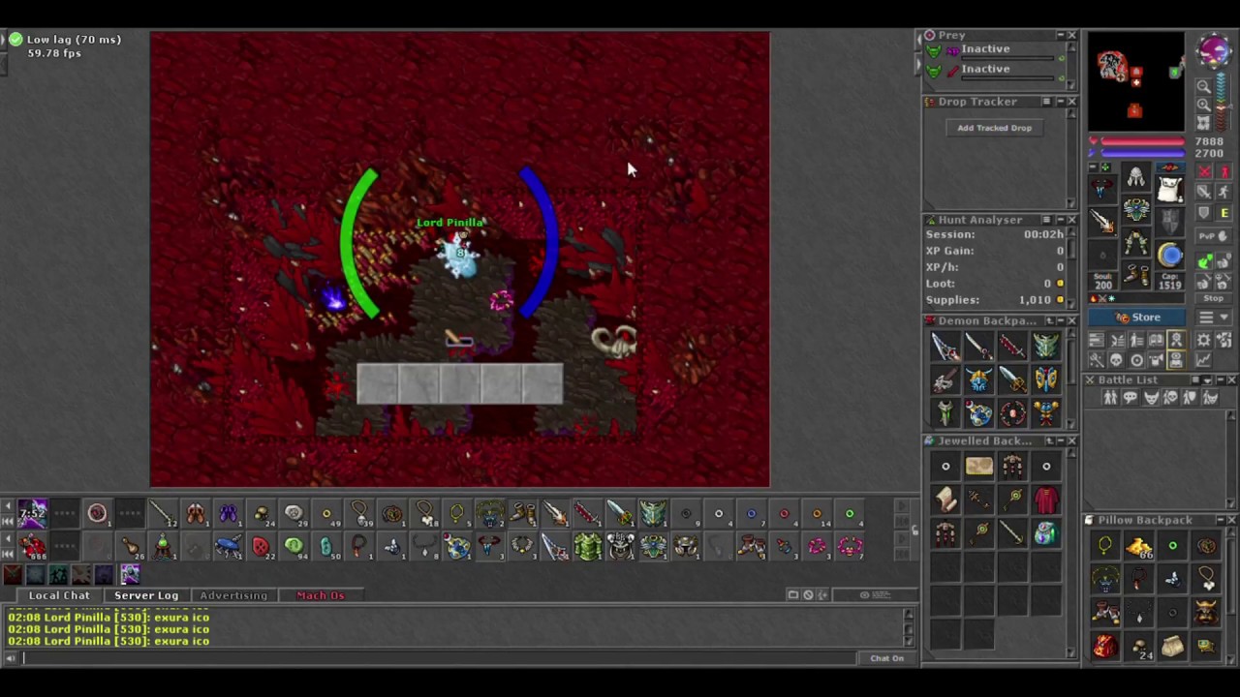Click the blue mana bar
1240x697 pixels.
pos(1142,153)
